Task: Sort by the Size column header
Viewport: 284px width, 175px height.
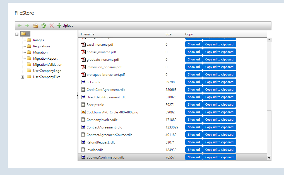Action: [168, 34]
